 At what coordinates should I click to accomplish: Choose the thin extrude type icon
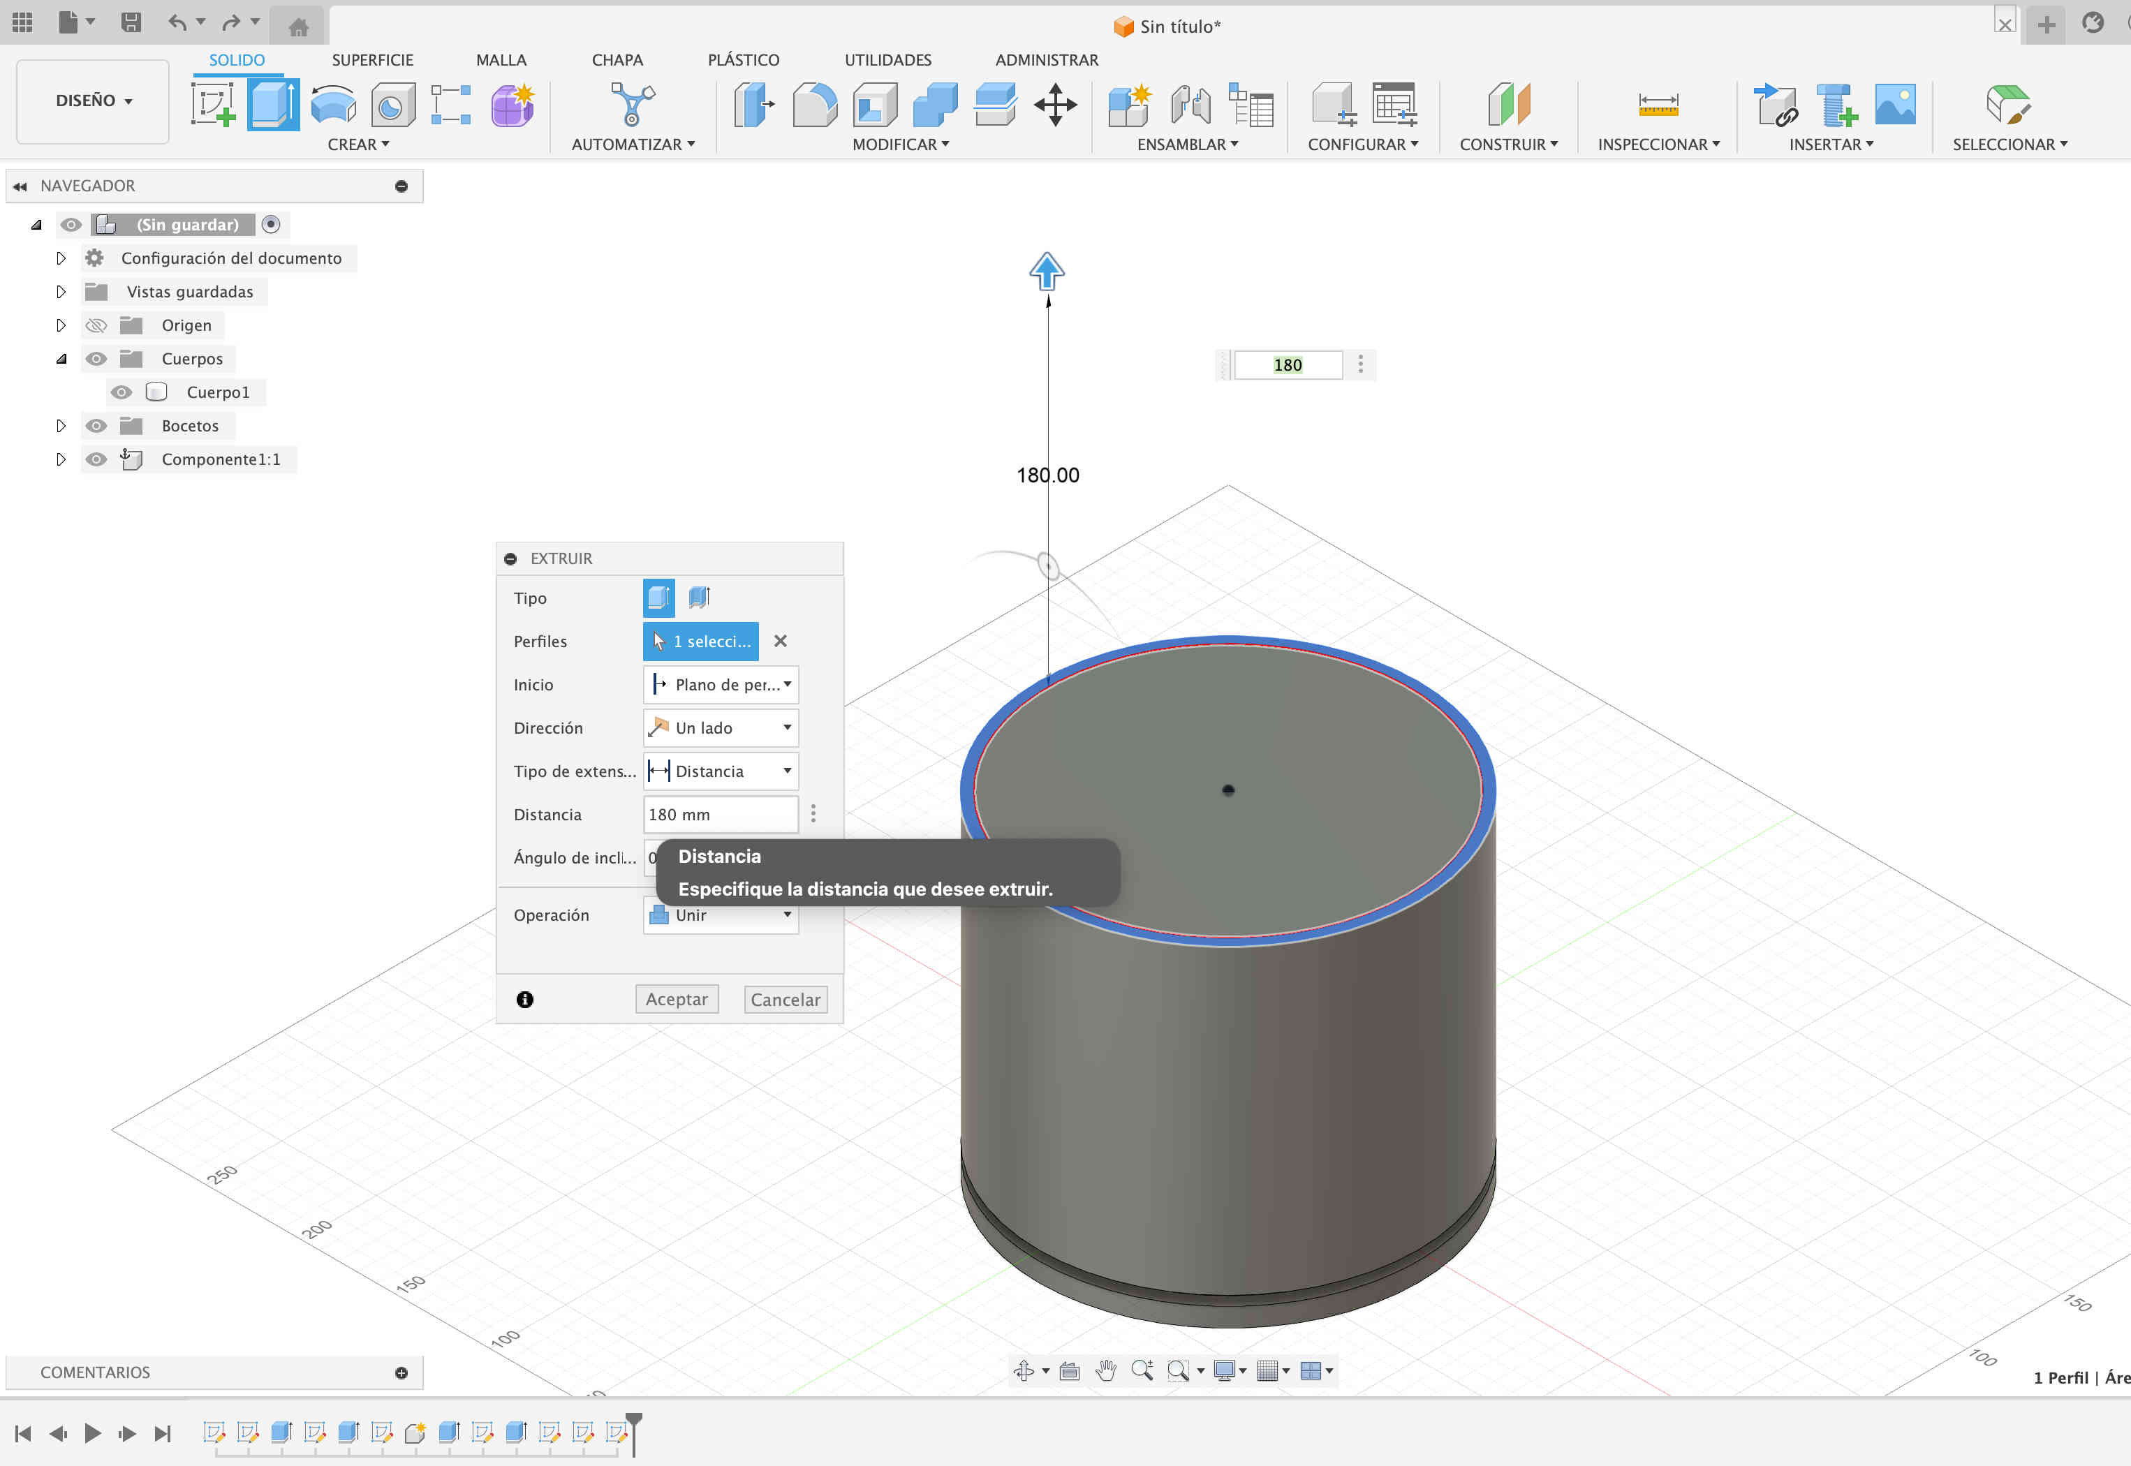click(700, 598)
